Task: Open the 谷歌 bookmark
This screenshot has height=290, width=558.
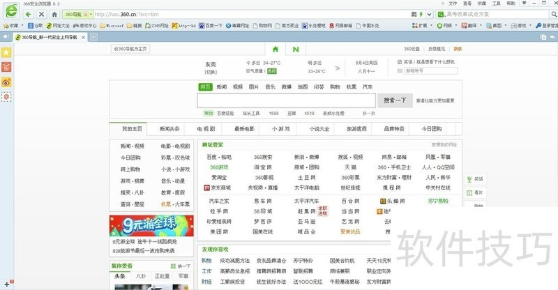Action: (x=36, y=26)
